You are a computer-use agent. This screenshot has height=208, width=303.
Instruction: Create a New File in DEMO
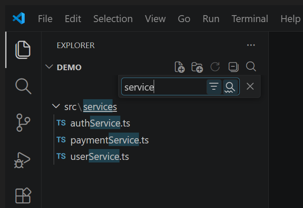point(180,67)
